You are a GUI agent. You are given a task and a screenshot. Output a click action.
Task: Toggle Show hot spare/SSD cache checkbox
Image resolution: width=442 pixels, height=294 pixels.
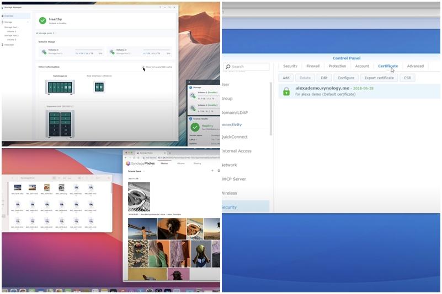point(143,67)
